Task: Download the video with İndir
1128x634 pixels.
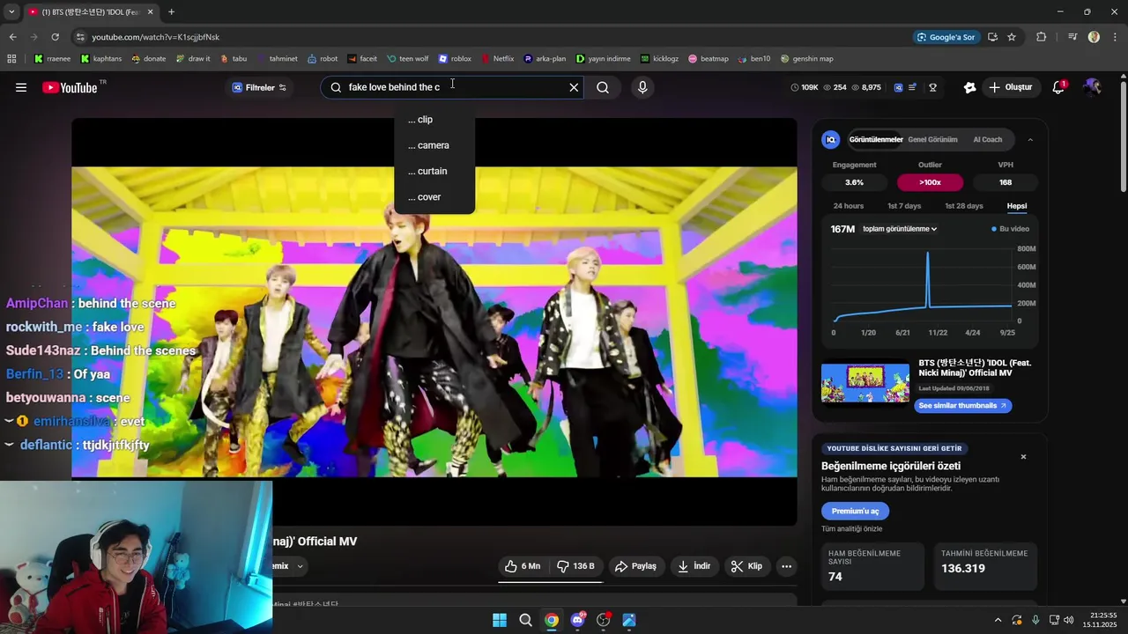Action: point(694,566)
